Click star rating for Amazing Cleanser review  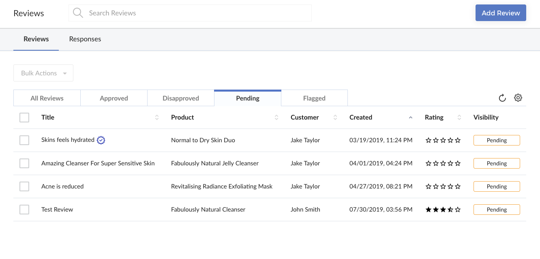443,163
